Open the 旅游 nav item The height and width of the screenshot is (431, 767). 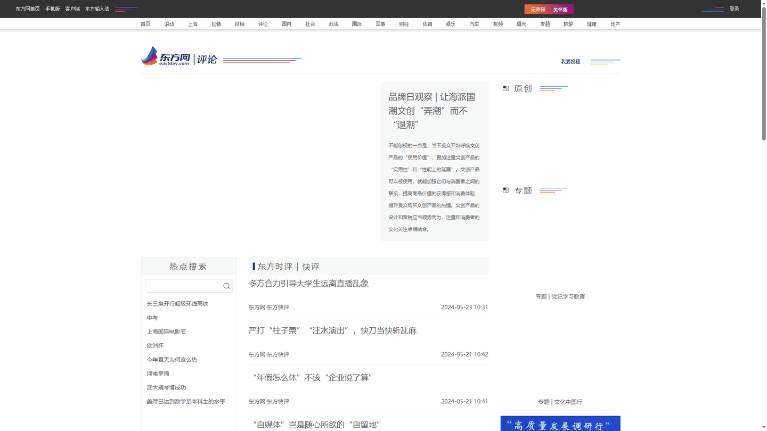click(568, 24)
